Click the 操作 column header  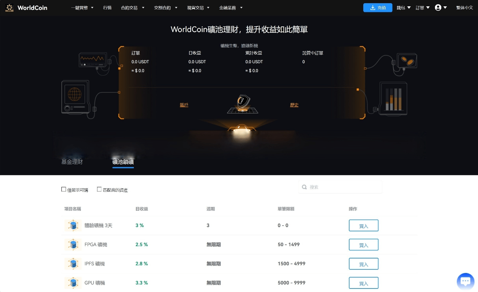(353, 209)
